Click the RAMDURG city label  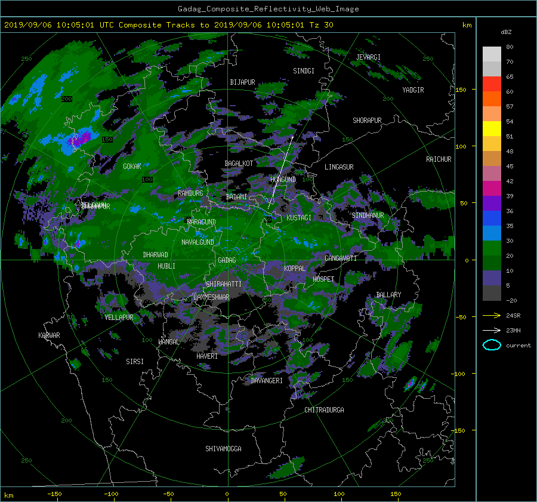(x=190, y=193)
